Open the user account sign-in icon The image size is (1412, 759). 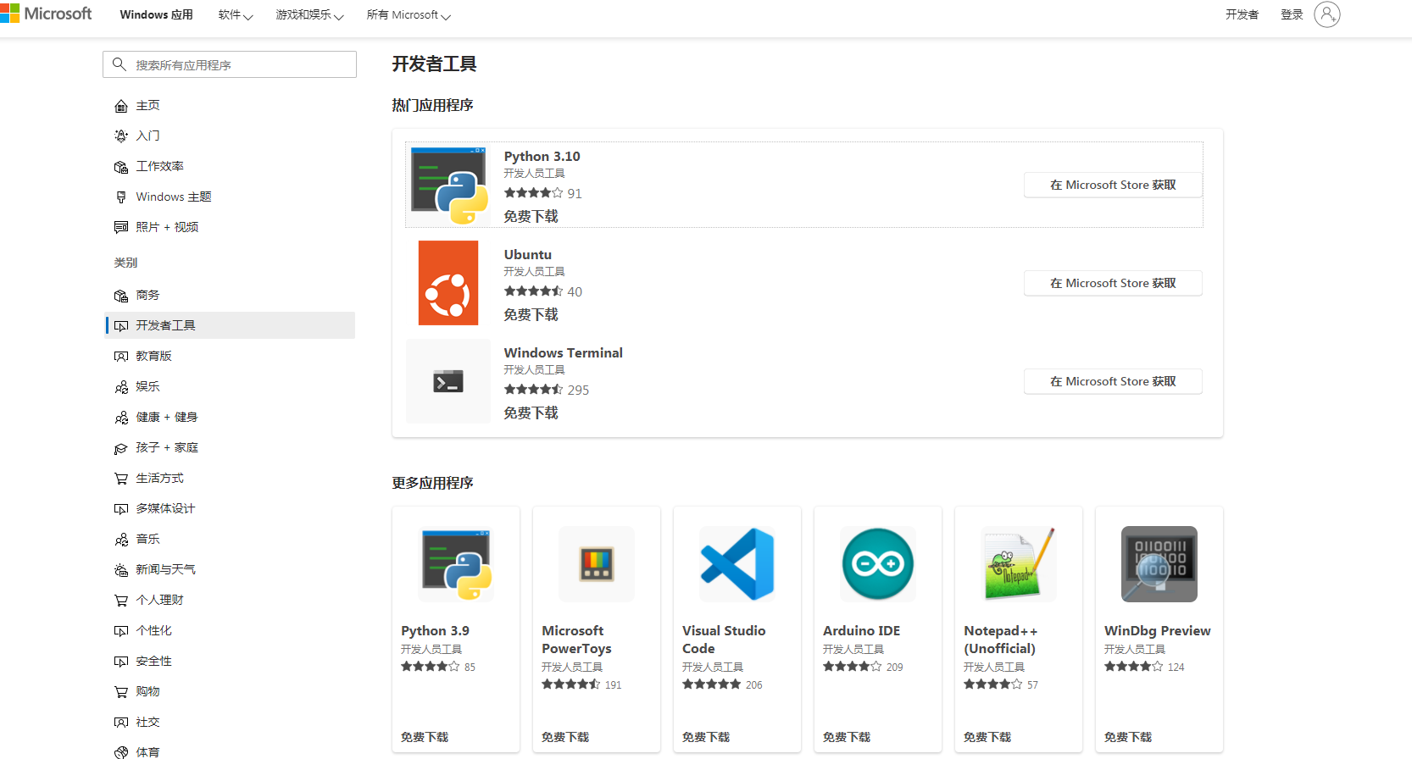pos(1327,14)
